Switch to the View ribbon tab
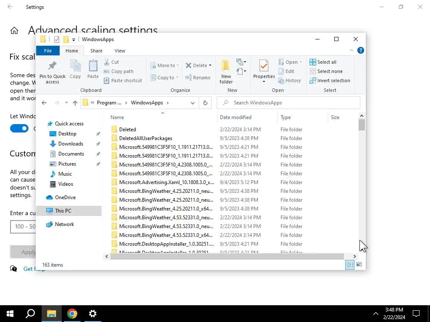The image size is (430, 322). click(x=120, y=51)
